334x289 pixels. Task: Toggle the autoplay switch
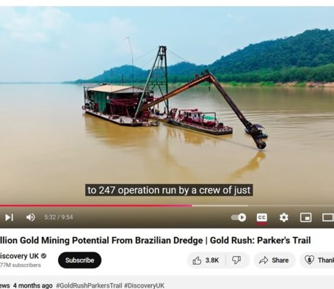tap(238, 218)
